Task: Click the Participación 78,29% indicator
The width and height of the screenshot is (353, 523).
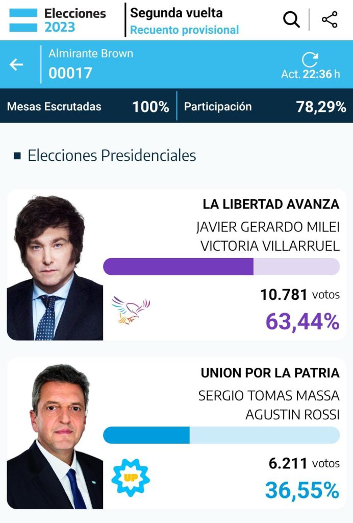Action: click(265, 107)
